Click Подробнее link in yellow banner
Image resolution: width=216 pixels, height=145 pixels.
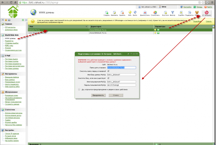click(x=197, y=21)
